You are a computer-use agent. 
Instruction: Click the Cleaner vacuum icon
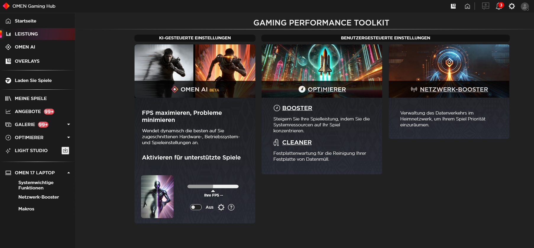276,142
